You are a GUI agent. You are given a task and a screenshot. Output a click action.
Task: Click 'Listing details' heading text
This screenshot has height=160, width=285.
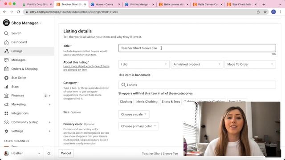click(77, 31)
